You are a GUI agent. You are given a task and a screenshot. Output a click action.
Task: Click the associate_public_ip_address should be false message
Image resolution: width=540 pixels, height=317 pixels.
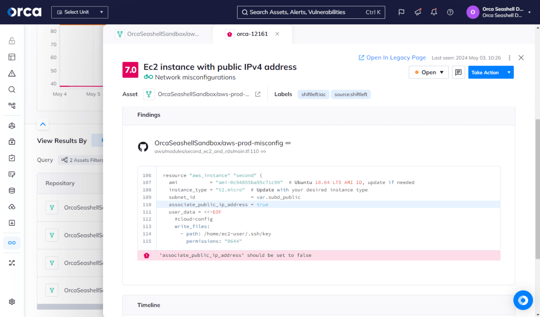318,255
